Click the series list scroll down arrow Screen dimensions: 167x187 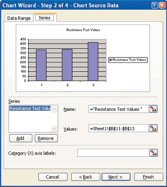tap(54, 128)
